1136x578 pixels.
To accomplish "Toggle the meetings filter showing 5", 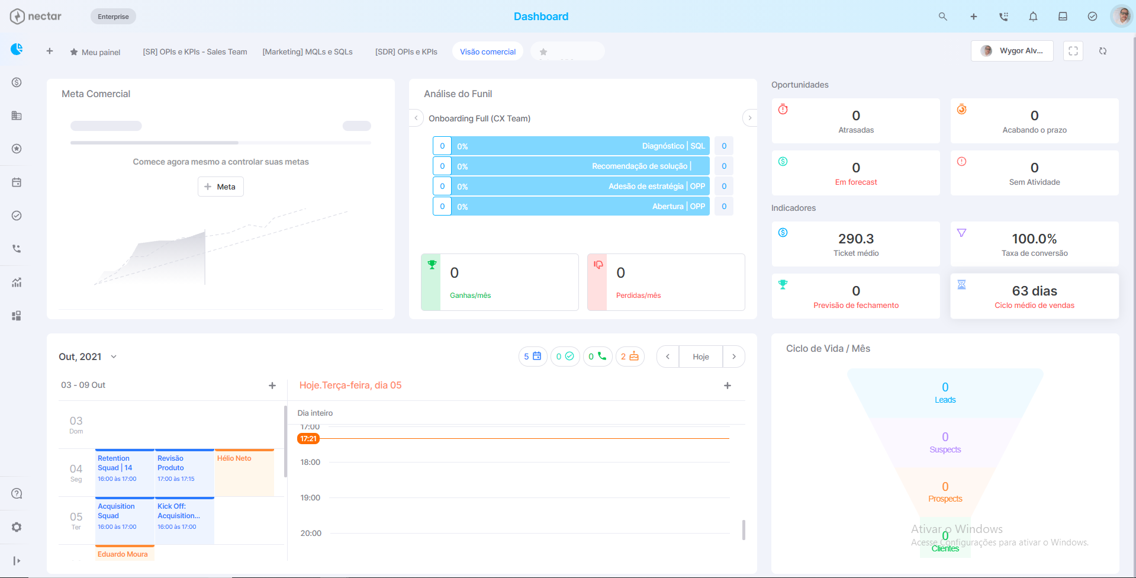I will (533, 357).
